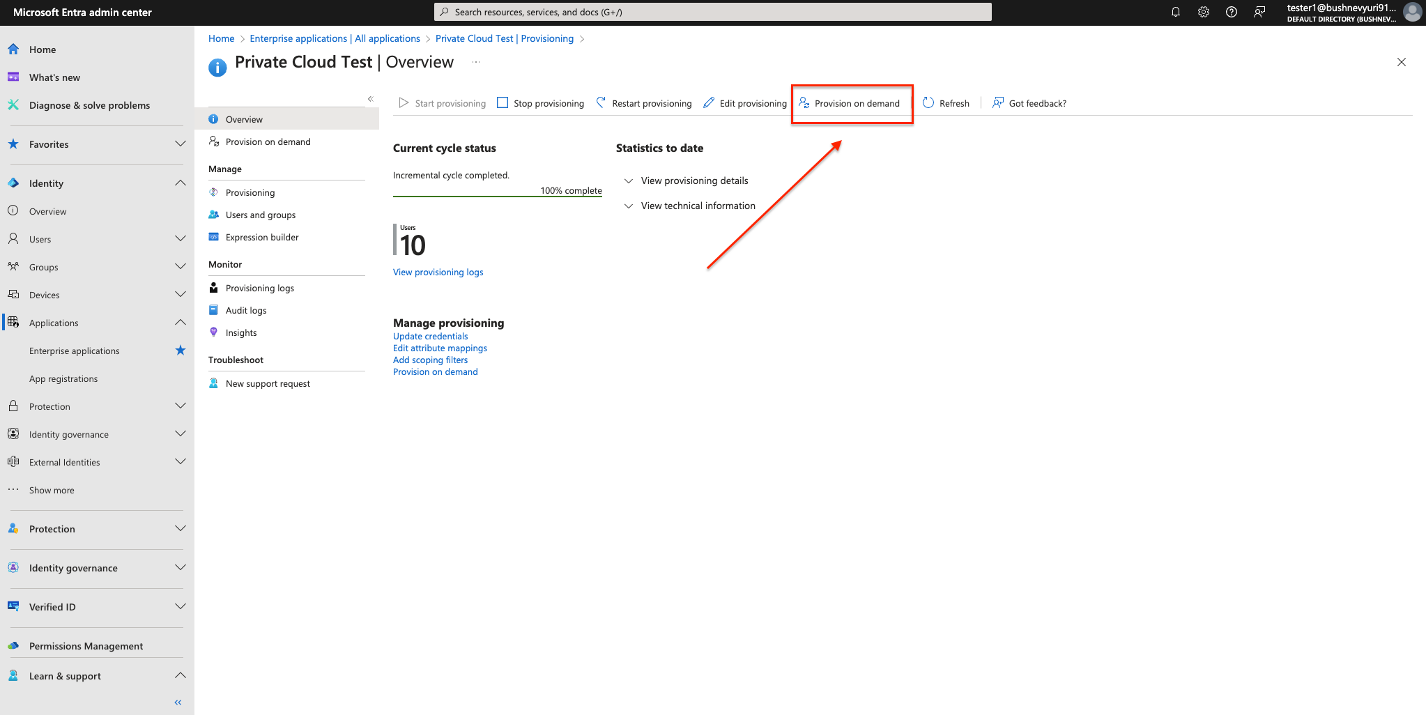Click the top bar feedback icon
The image size is (1426, 715).
(1259, 12)
